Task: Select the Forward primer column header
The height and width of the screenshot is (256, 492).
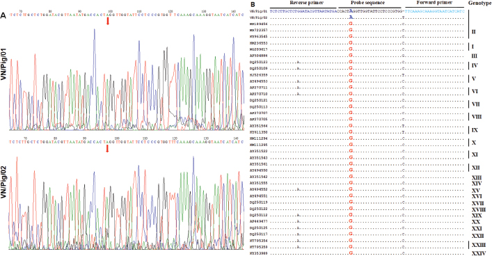Action: [434, 3]
